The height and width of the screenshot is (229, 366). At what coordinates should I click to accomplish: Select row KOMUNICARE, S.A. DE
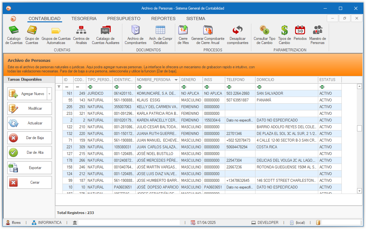202,93
